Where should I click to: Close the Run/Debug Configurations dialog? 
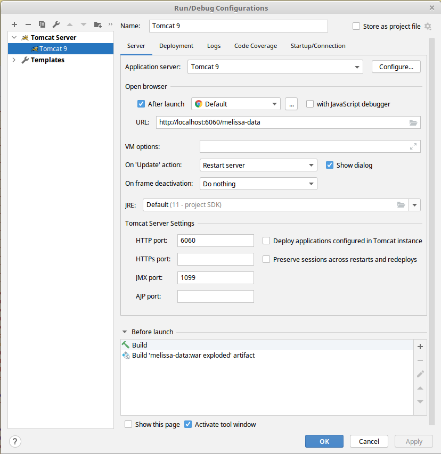coord(432,8)
